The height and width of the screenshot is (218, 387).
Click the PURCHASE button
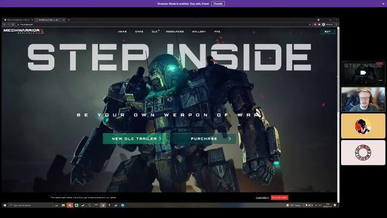coord(204,139)
